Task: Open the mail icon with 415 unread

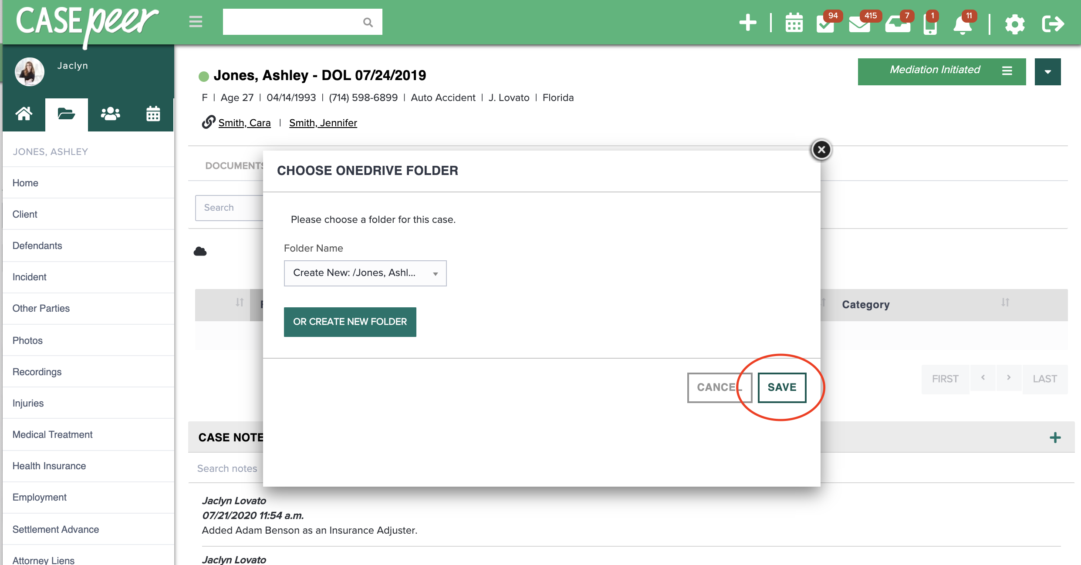Action: click(859, 24)
